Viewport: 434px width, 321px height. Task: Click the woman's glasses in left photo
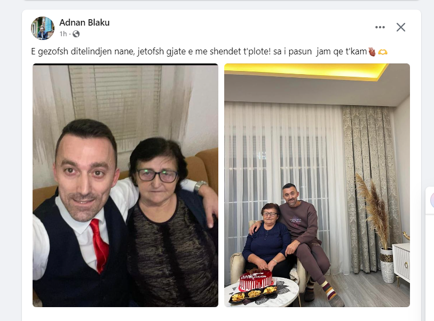pyautogui.click(x=157, y=175)
